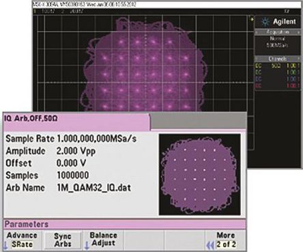Toggle the yellow channel 1 DC row
Image resolution: width=303 pixels, height=252 pixels.
(277, 66)
